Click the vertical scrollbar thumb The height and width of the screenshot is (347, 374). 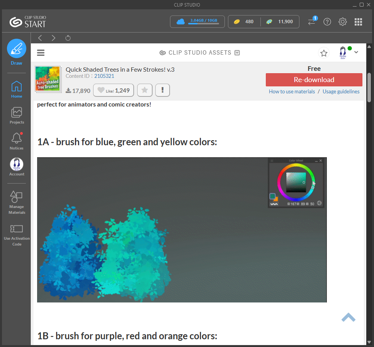369,88
